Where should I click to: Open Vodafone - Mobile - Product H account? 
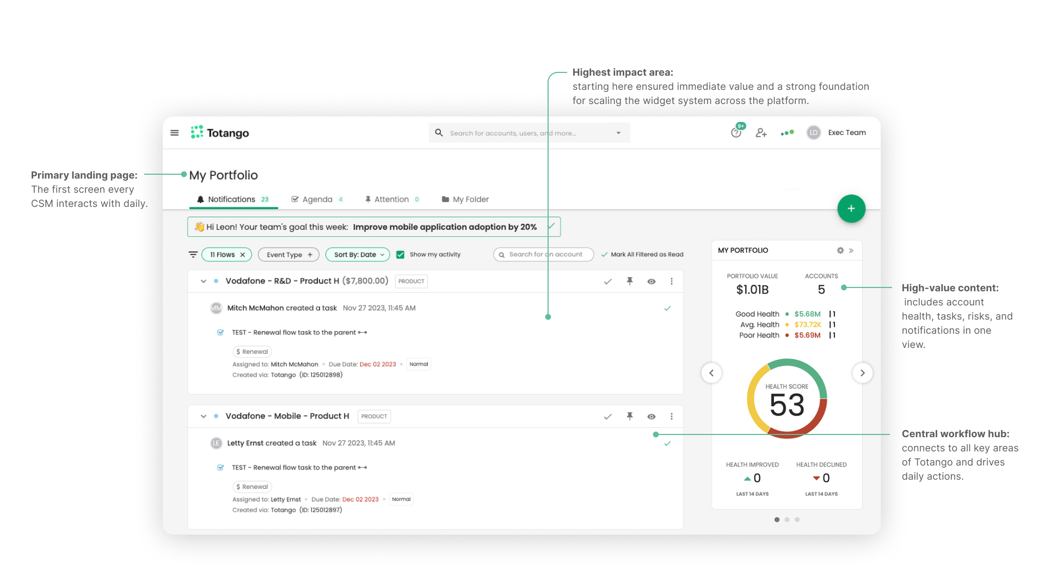coord(287,416)
